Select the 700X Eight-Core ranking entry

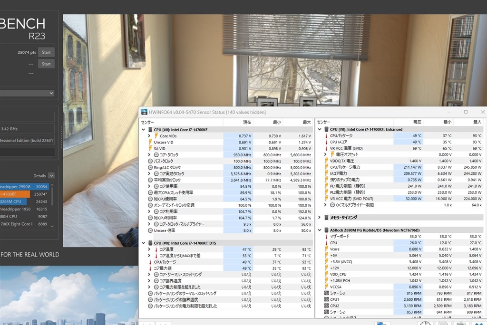click(25, 224)
